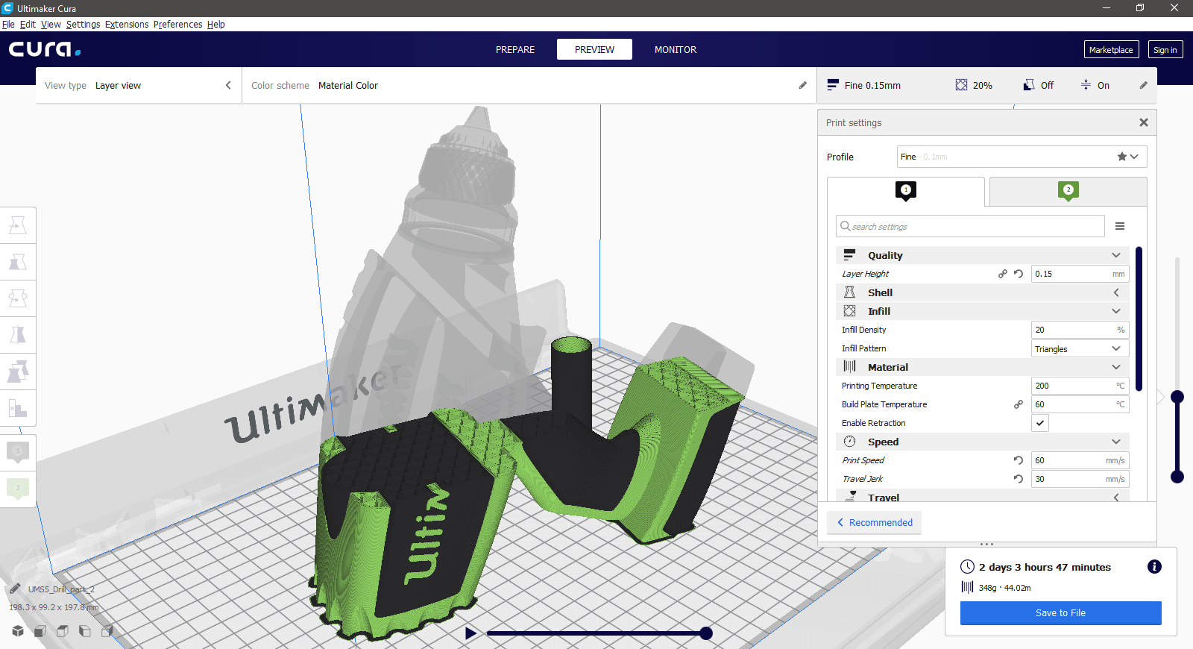Select the Move tool in left toolbar

18,225
